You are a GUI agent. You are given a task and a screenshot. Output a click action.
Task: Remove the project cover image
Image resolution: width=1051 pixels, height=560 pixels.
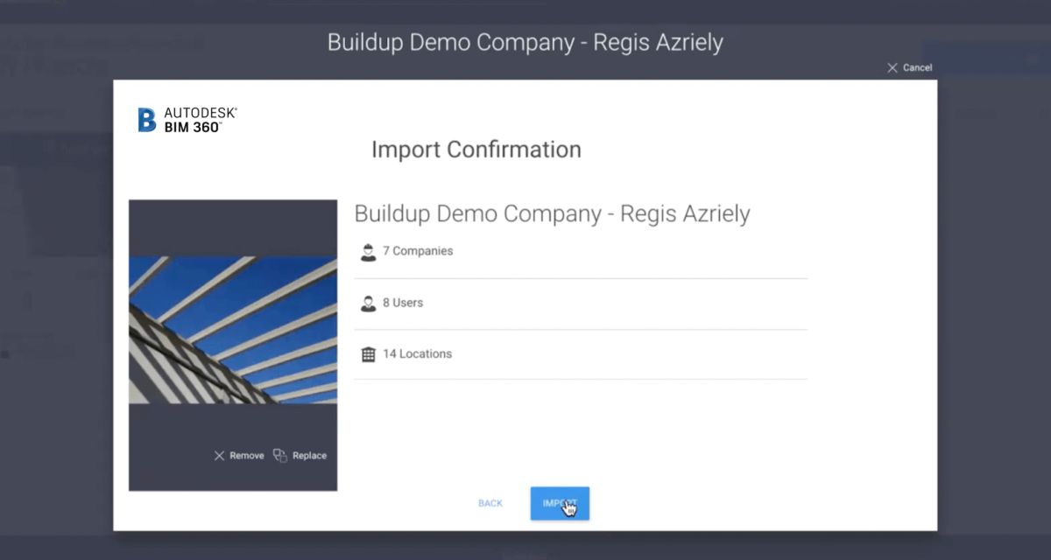click(238, 455)
